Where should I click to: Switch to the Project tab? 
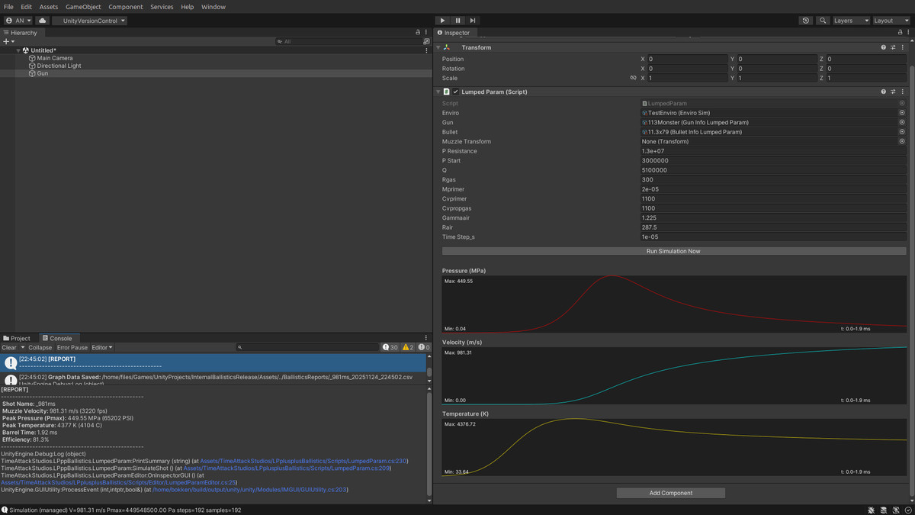17,338
